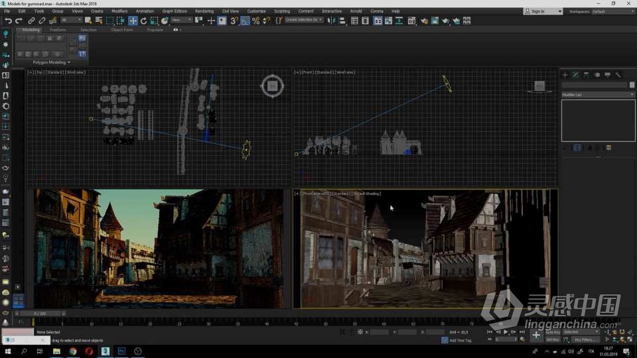Screen dimensions: 637x358
Task: Redo the last undone action
Action: click(19, 21)
